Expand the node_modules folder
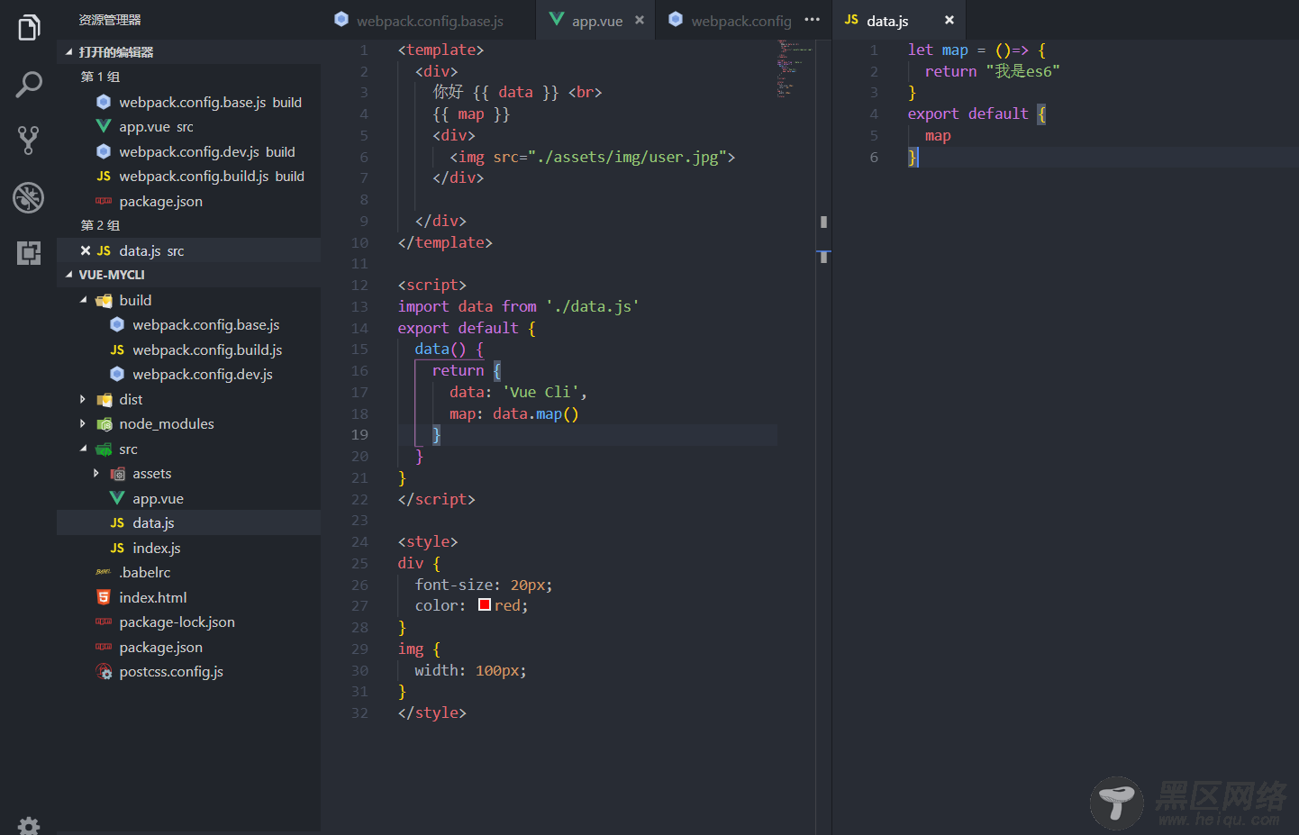This screenshot has width=1299, height=835. point(83,423)
